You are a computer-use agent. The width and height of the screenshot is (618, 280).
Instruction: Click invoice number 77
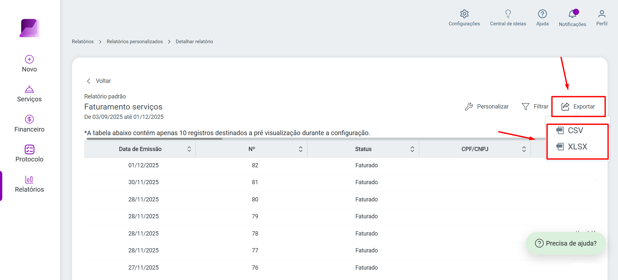point(255,250)
